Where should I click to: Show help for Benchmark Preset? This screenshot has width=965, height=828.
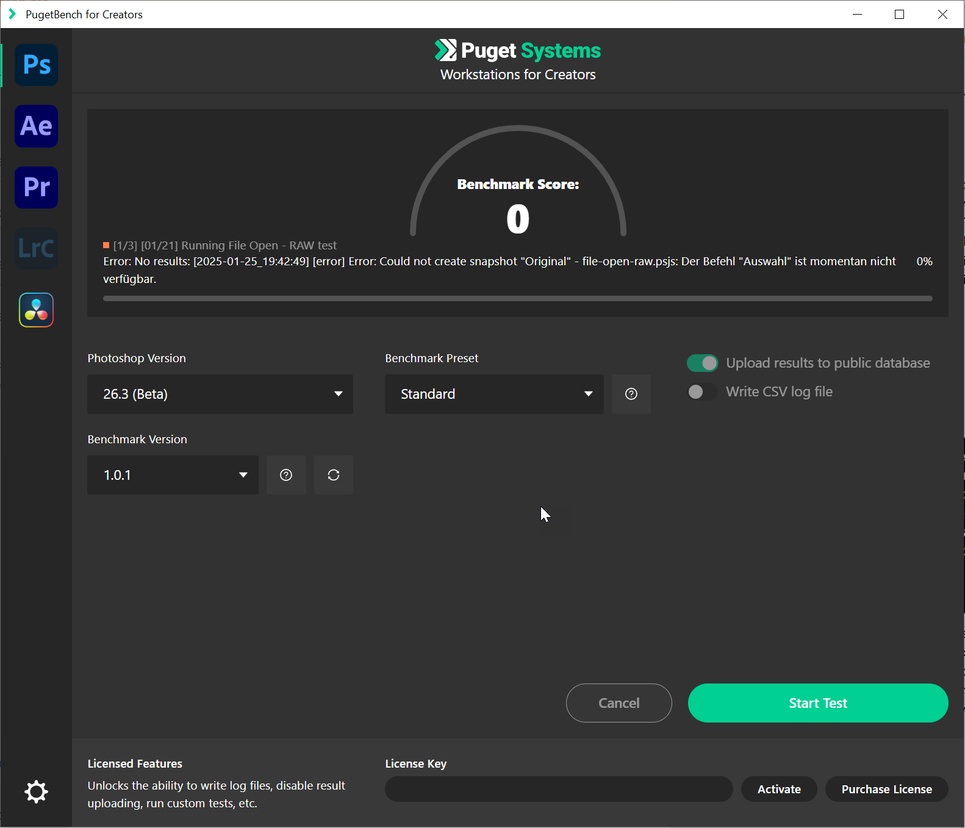click(x=631, y=394)
